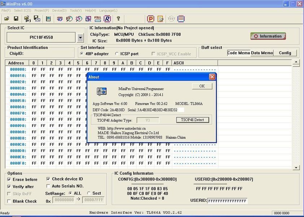The width and height of the screenshot is (304, 217).
Task: Open project via the prj folder icon
Action: click(x=27, y=19)
